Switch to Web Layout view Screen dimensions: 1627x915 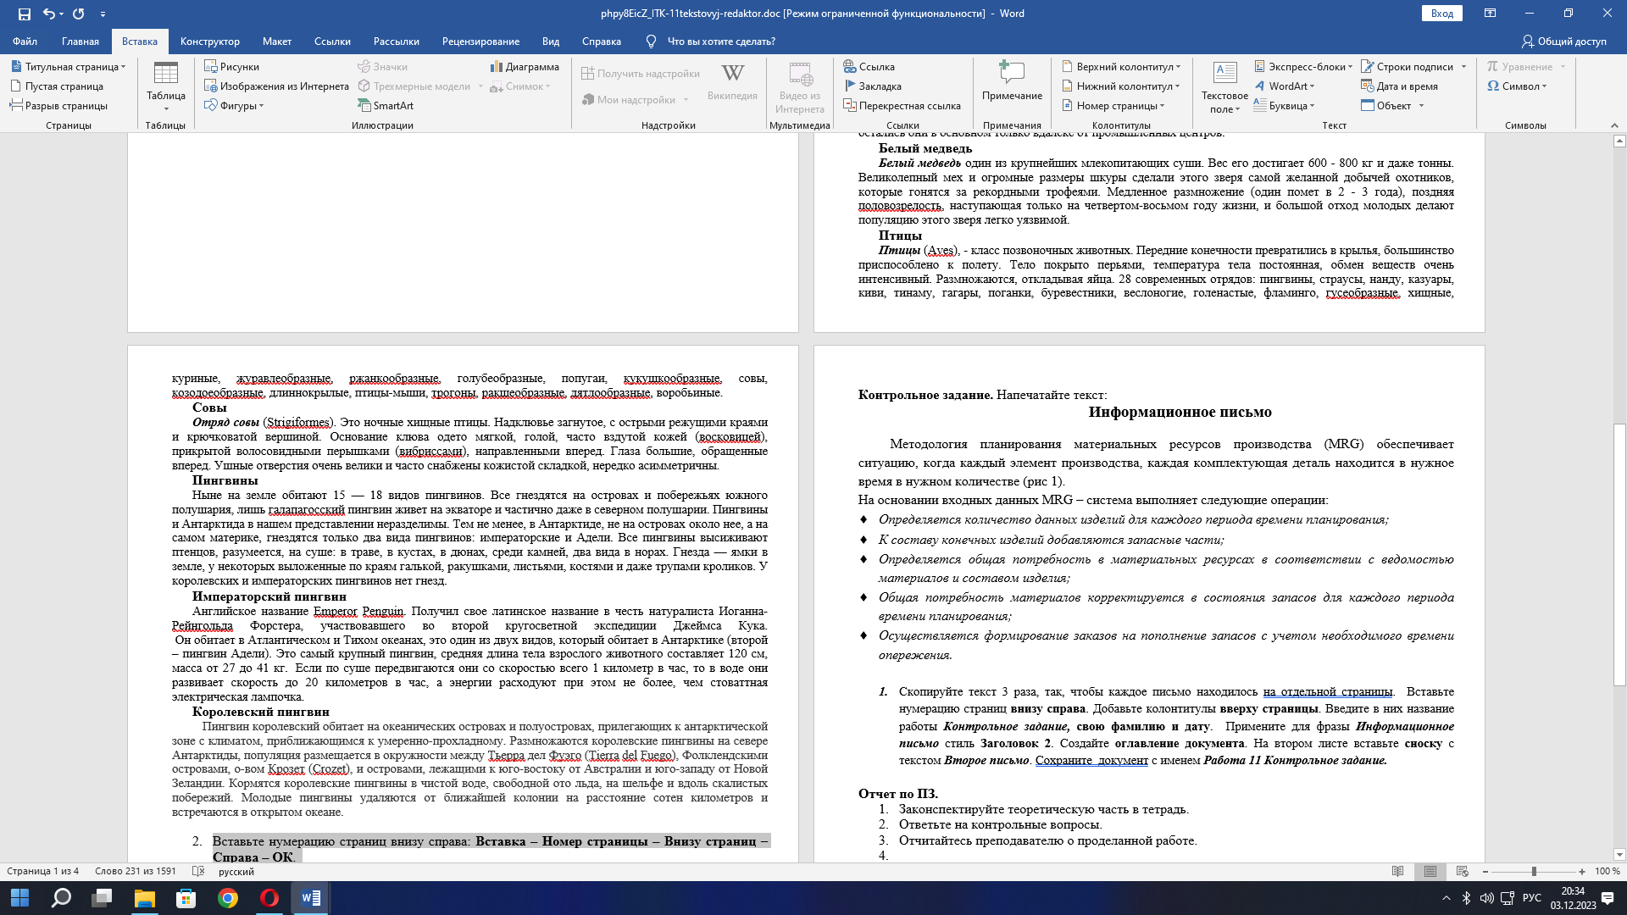click(x=1462, y=871)
